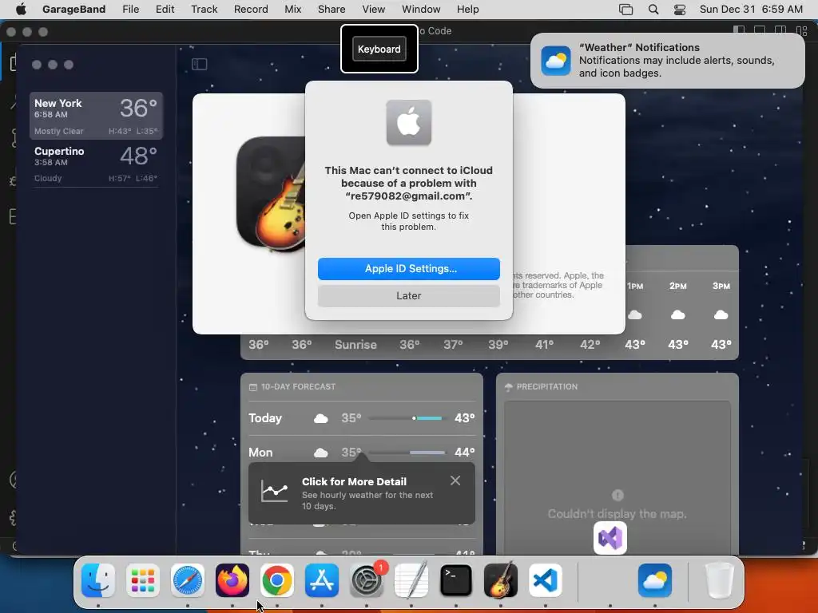Open the Record menu

[x=251, y=9]
